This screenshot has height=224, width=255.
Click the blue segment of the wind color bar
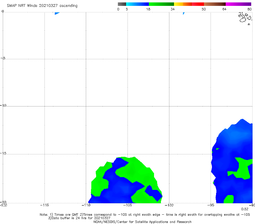point(137,4)
